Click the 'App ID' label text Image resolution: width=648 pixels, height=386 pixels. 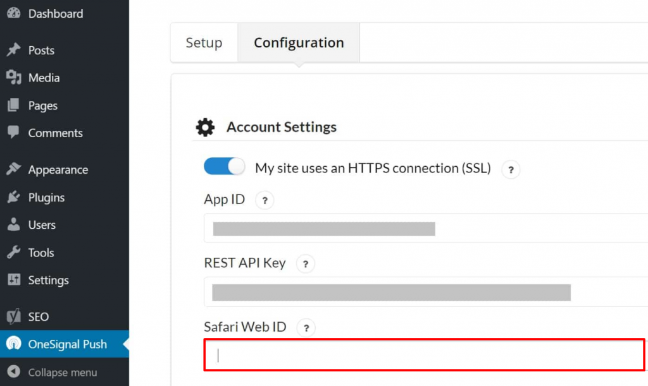click(225, 200)
